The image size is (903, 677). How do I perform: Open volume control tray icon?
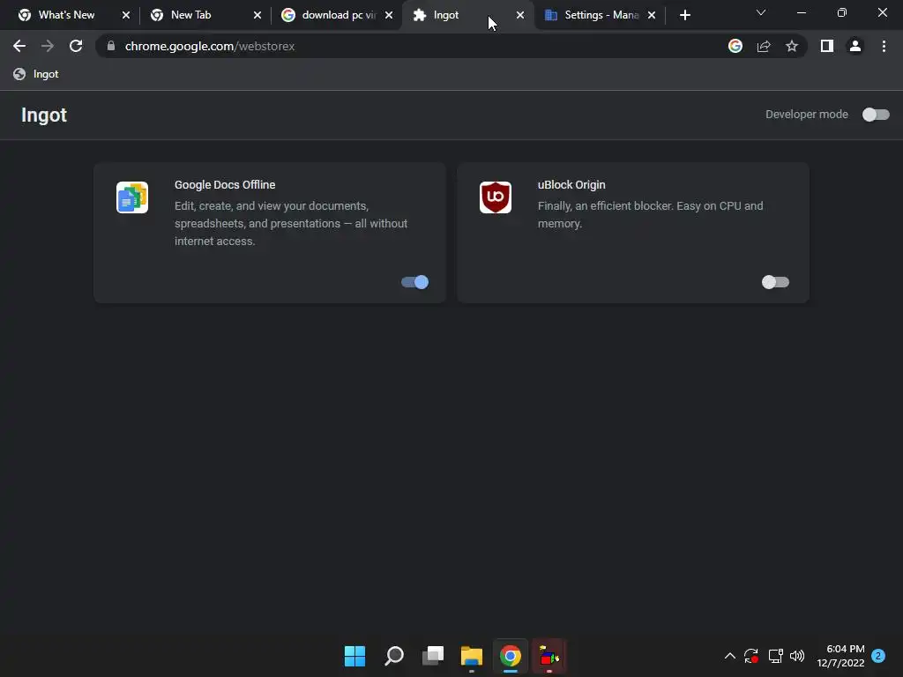click(797, 656)
